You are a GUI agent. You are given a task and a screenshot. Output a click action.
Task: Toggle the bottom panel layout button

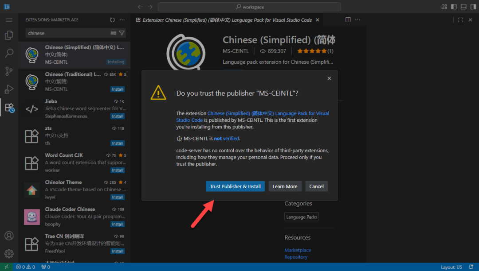(x=463, y=7)
